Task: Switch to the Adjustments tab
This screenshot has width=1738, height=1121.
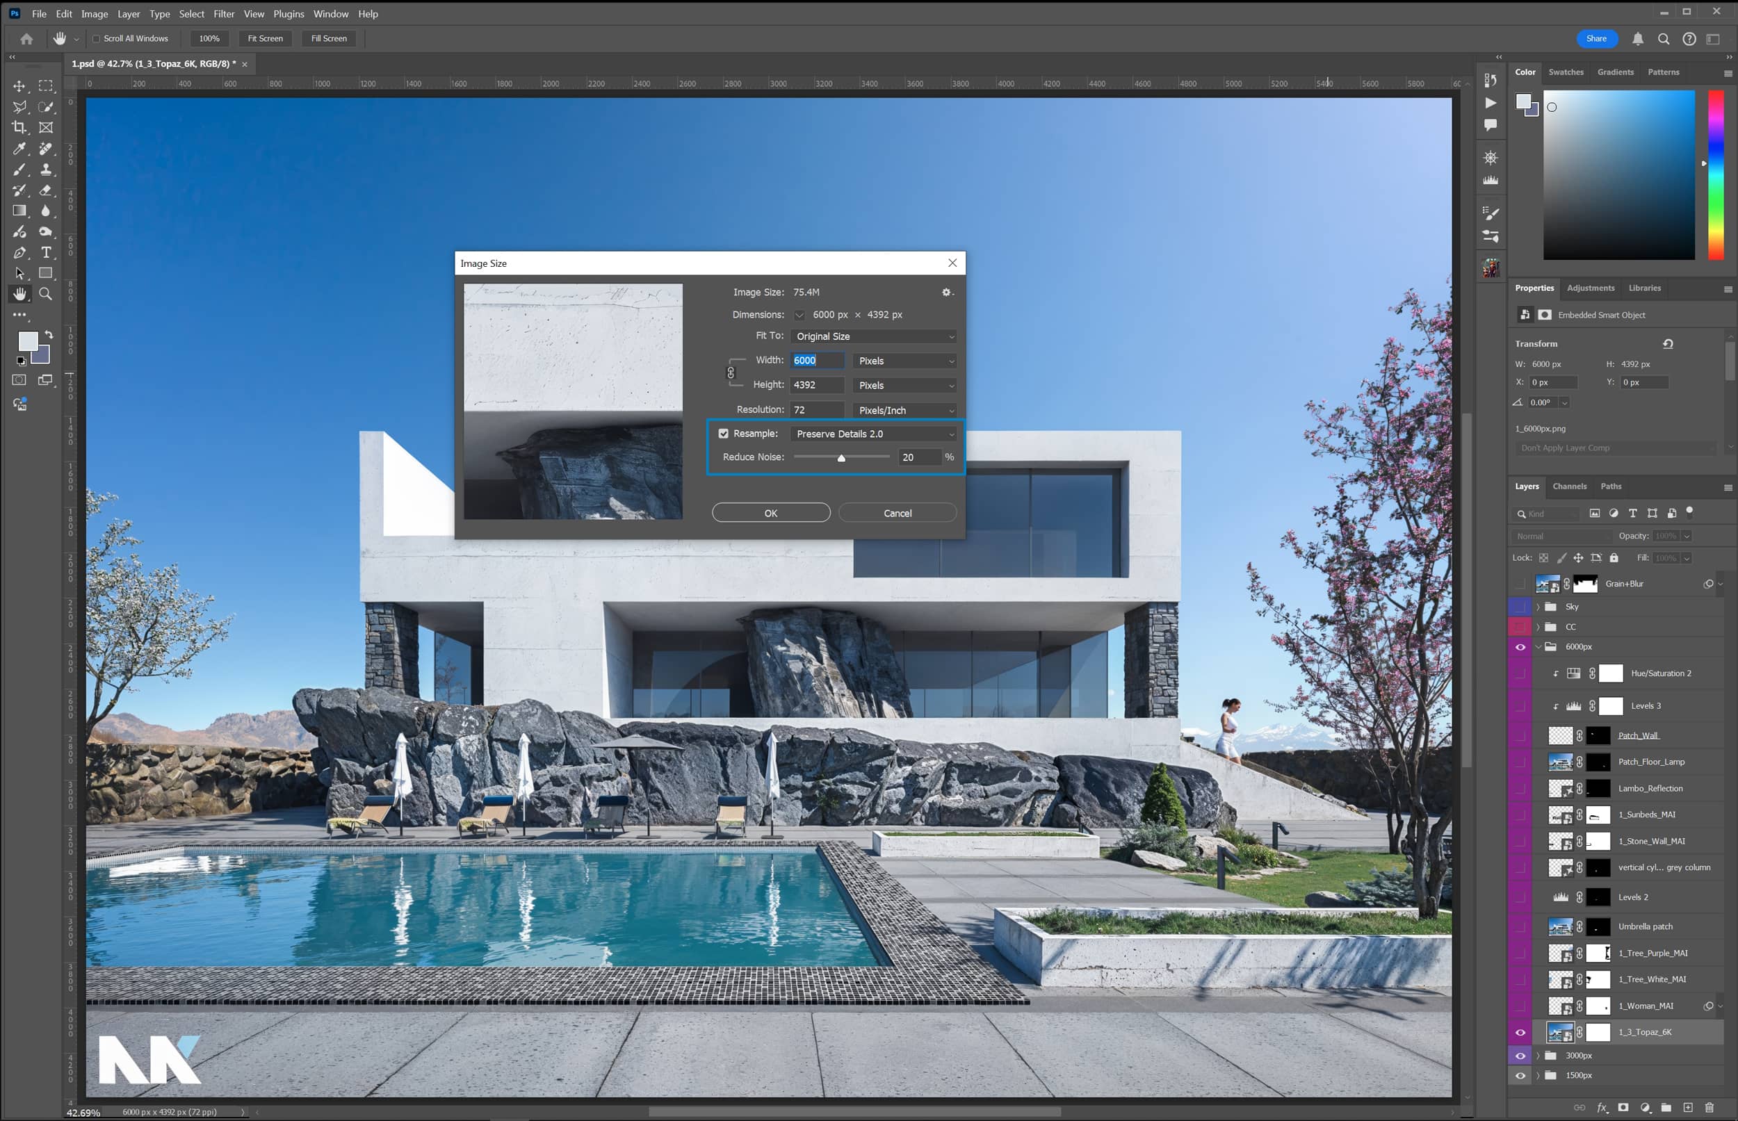Action: pyautogui.click(x=1590, y=288)
